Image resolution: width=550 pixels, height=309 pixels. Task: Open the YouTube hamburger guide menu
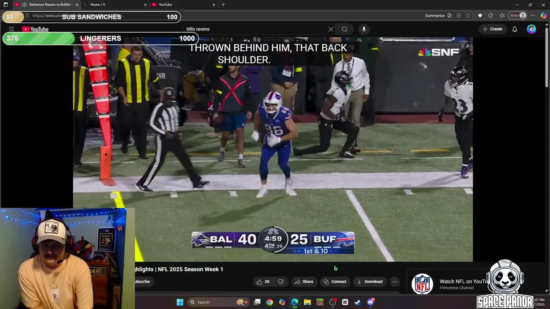(12, 29)
